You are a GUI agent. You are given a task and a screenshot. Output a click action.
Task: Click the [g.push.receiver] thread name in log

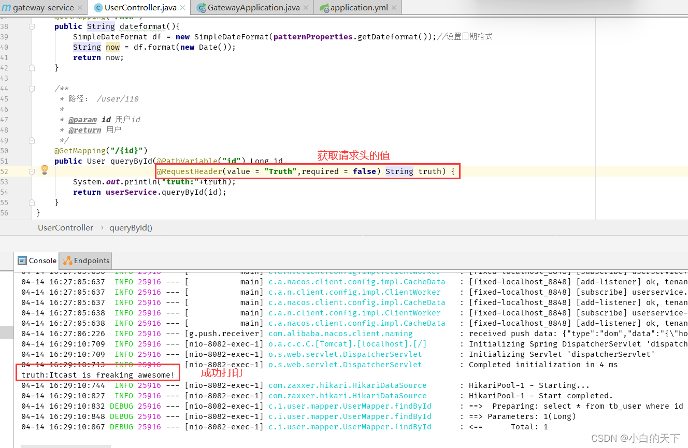pos(224,334)
